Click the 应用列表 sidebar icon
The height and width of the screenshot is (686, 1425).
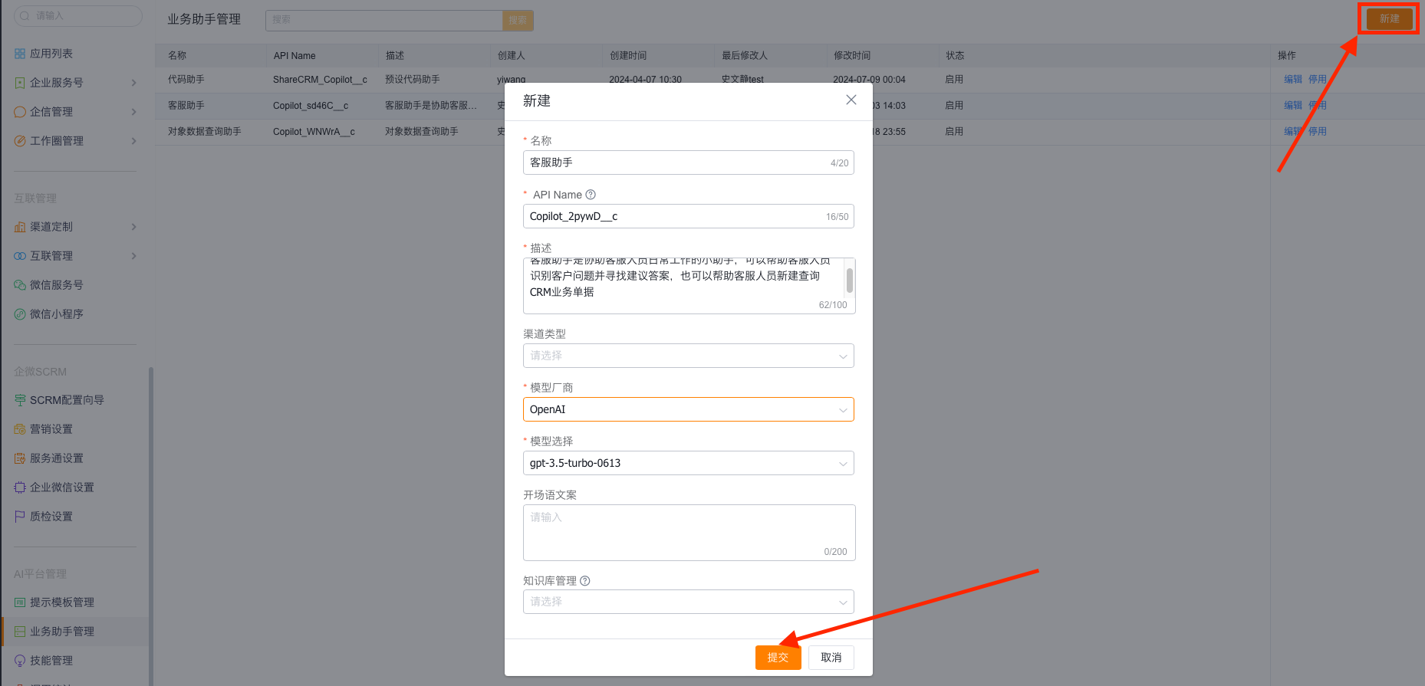pyautogui.click(x=20, y=54)
